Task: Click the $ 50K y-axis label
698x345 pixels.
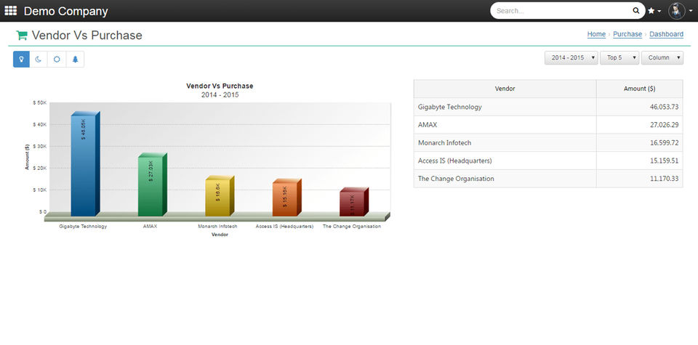Action: point(39,102)
